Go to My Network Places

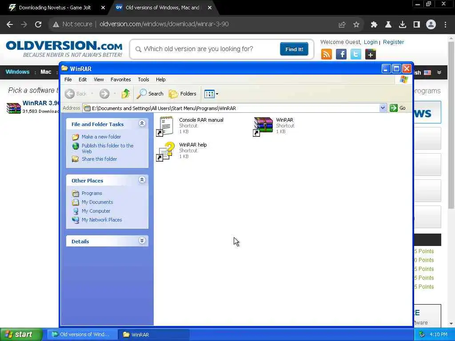tap(102, 220)
